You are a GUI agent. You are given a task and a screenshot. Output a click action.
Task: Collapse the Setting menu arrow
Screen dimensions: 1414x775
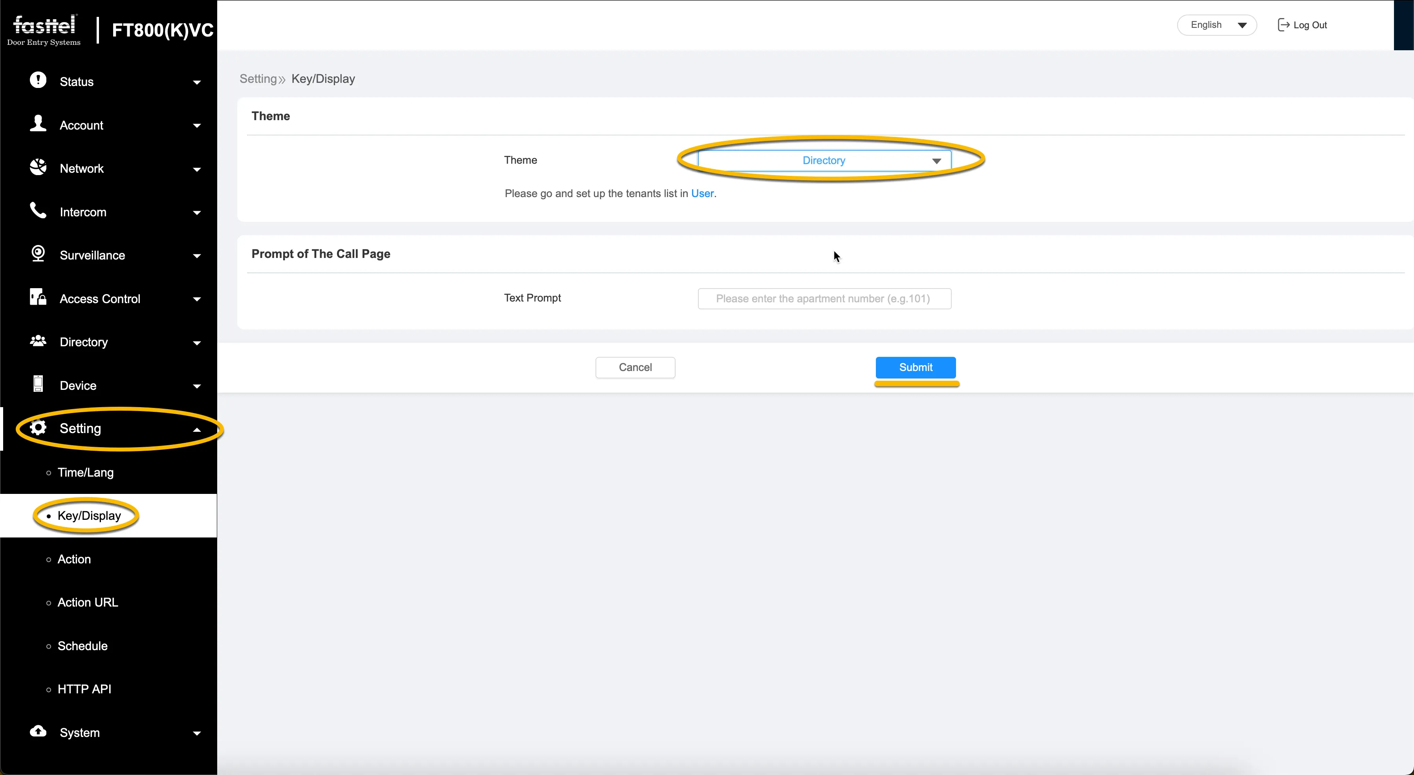(x=197, y=430)
